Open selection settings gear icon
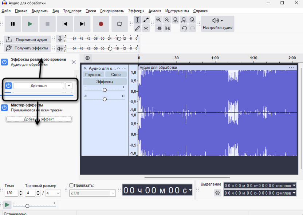303x215 pixels. (x=217, y=193)
